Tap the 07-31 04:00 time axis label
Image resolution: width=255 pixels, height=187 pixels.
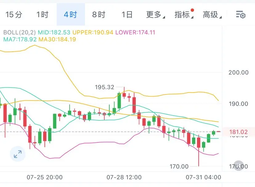[x=204, y=177]
